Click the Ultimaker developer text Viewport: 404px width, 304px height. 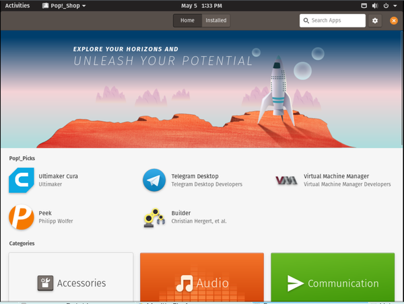pos(50,184)
